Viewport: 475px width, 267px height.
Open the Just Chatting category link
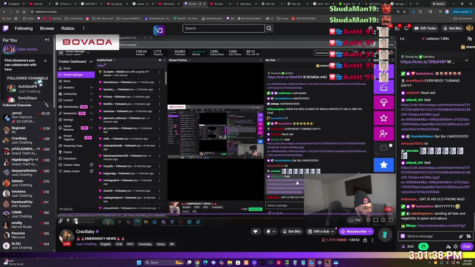pos(86,244)
